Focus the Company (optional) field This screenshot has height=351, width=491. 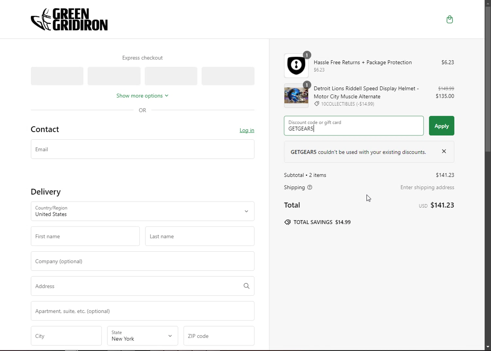[x=142, y=261]
